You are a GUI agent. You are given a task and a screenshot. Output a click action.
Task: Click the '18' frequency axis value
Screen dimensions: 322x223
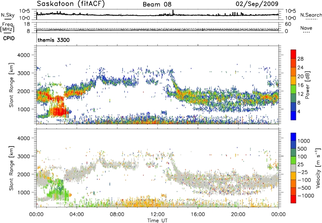pyautogui.click(x=27, y=24)
